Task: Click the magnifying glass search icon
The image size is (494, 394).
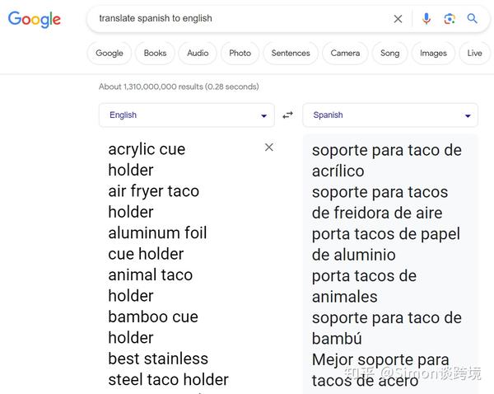Action: 473,18
